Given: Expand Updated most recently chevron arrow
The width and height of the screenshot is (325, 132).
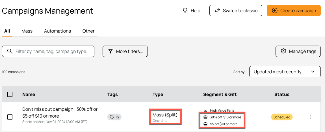Looking at the screenshot, I should (x=313, y=72).
